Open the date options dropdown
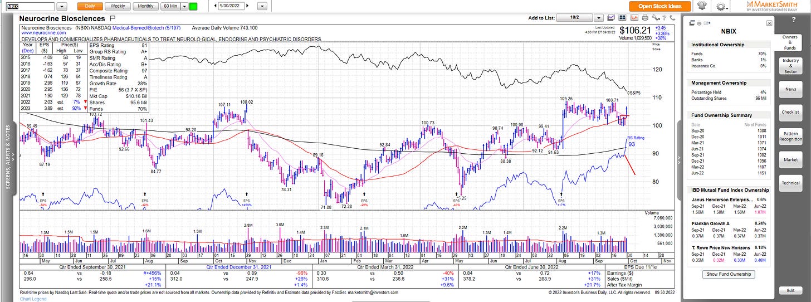811x302 pixels. pyautogui.click(x=263, y=6)
